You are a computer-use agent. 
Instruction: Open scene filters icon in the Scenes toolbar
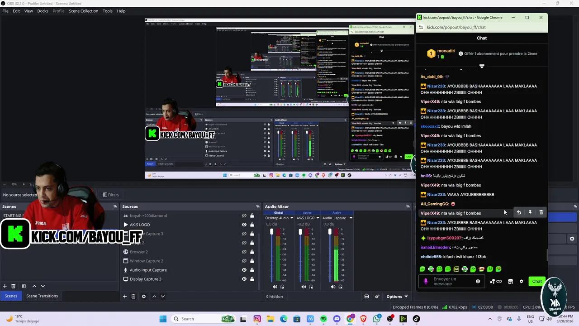(x=24, y=286)
